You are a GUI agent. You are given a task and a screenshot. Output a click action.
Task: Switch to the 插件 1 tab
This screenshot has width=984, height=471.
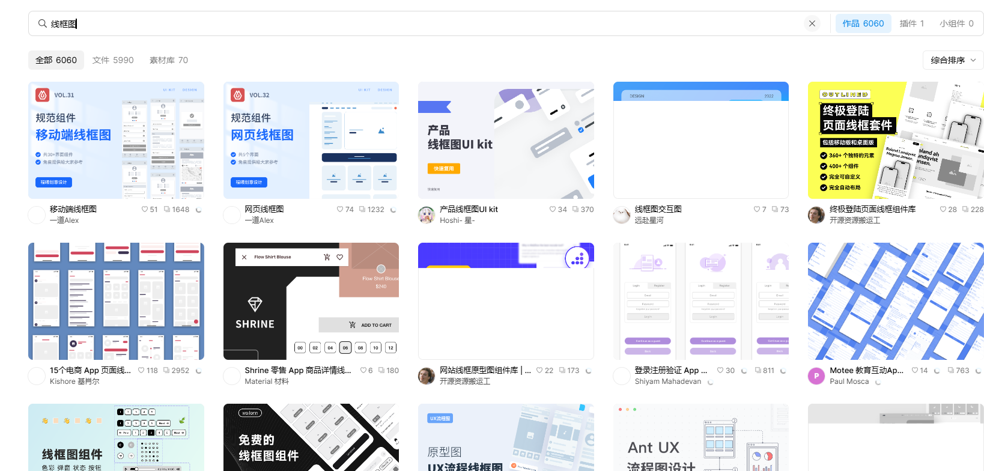912,23
